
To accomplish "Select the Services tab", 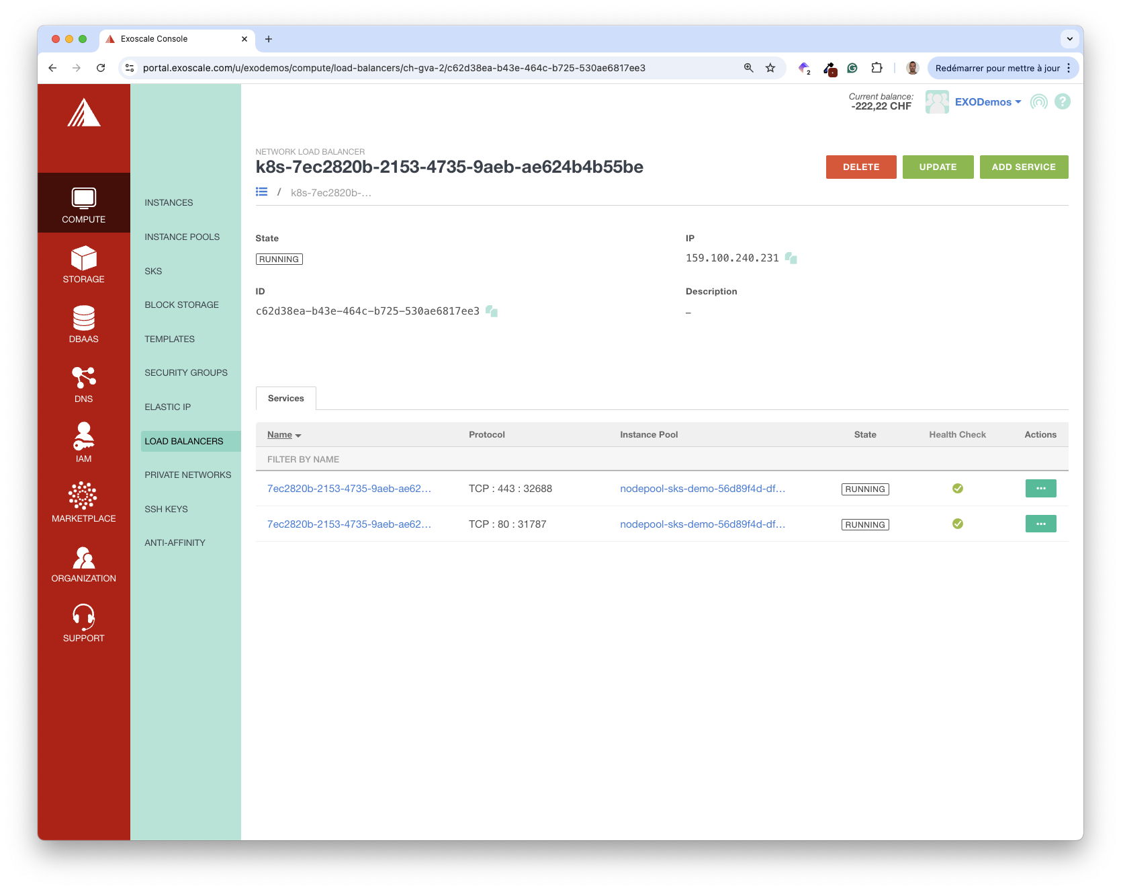I will pos(286,399).
